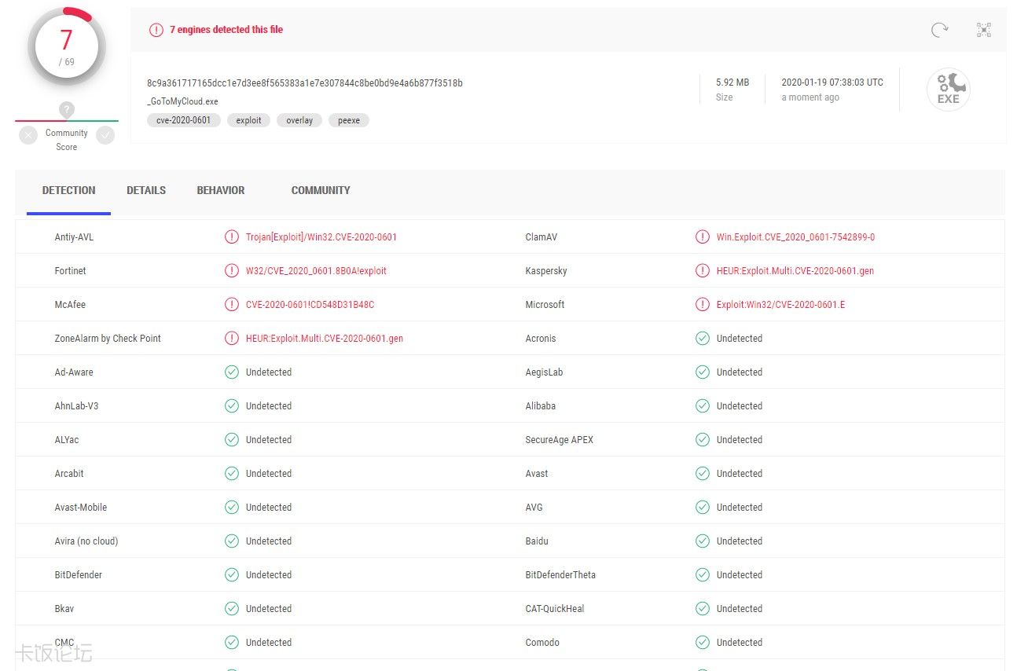Click the 2020-01-19 07:38:03 UTC timestamp

832,82
